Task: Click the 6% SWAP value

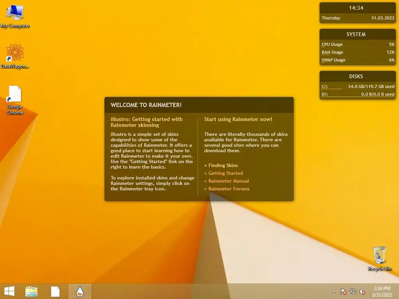Action: click(x=392, y=60)
